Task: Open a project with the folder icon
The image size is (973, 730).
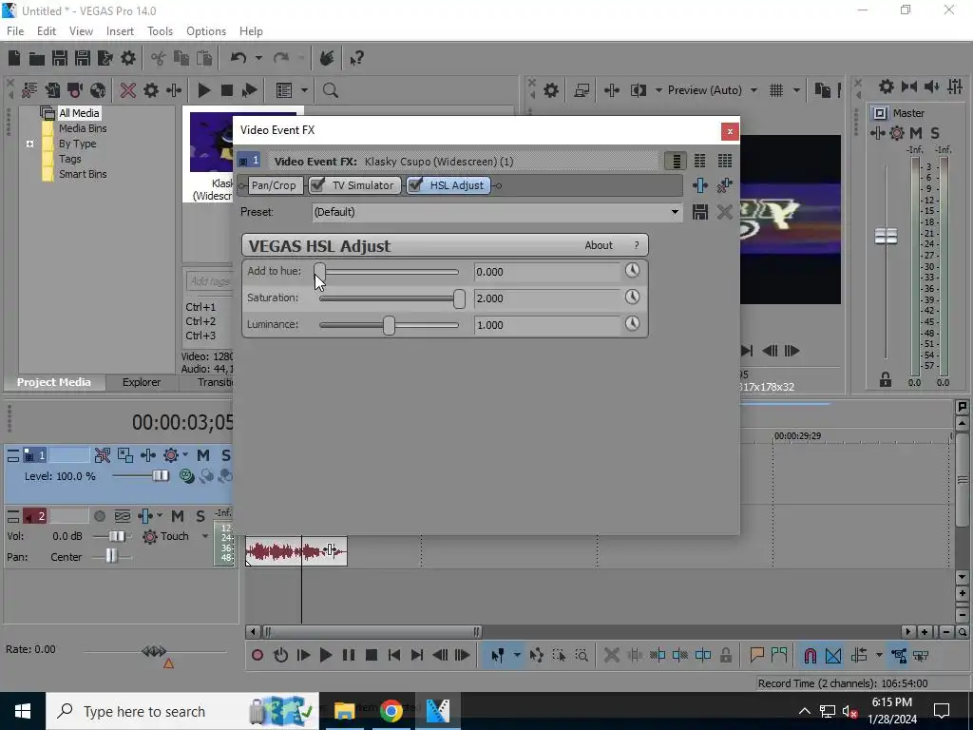Action: [x=37, y=58]
